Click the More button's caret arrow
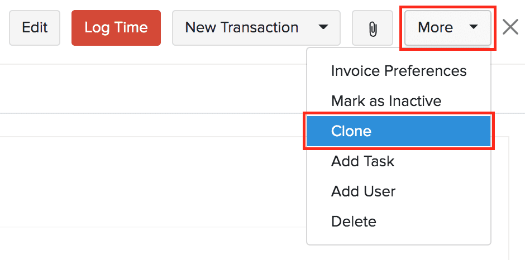Viewport: 525px width, 260px height. click(x=474, y=27)
